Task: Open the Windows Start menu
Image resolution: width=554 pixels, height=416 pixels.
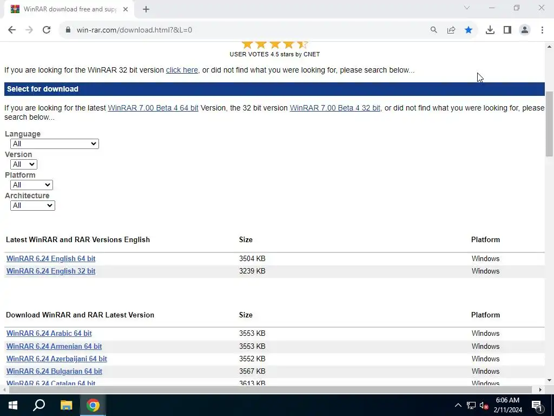Action: (x=13, y=405)
